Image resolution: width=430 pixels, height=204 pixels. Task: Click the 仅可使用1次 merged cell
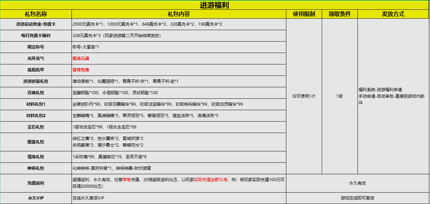pyautogui.click(x=304, y=96)
